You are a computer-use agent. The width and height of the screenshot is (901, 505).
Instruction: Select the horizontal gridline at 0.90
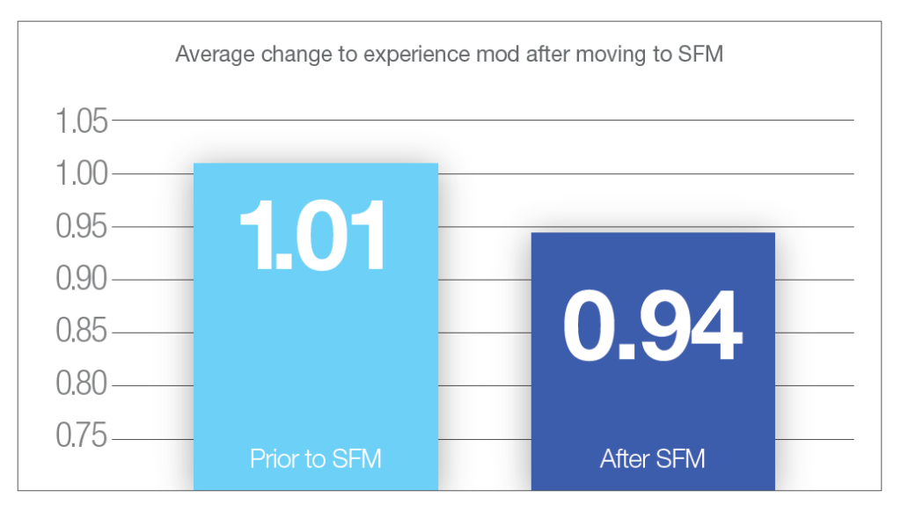click(484, 280)
